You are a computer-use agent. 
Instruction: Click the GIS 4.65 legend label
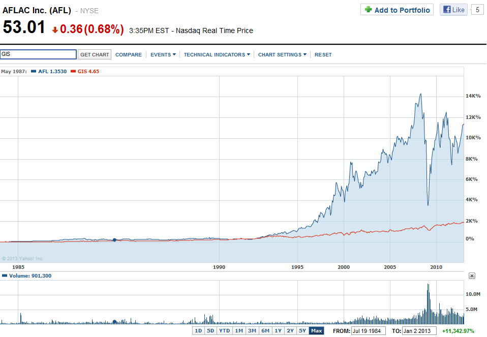[x=88, y=72]
